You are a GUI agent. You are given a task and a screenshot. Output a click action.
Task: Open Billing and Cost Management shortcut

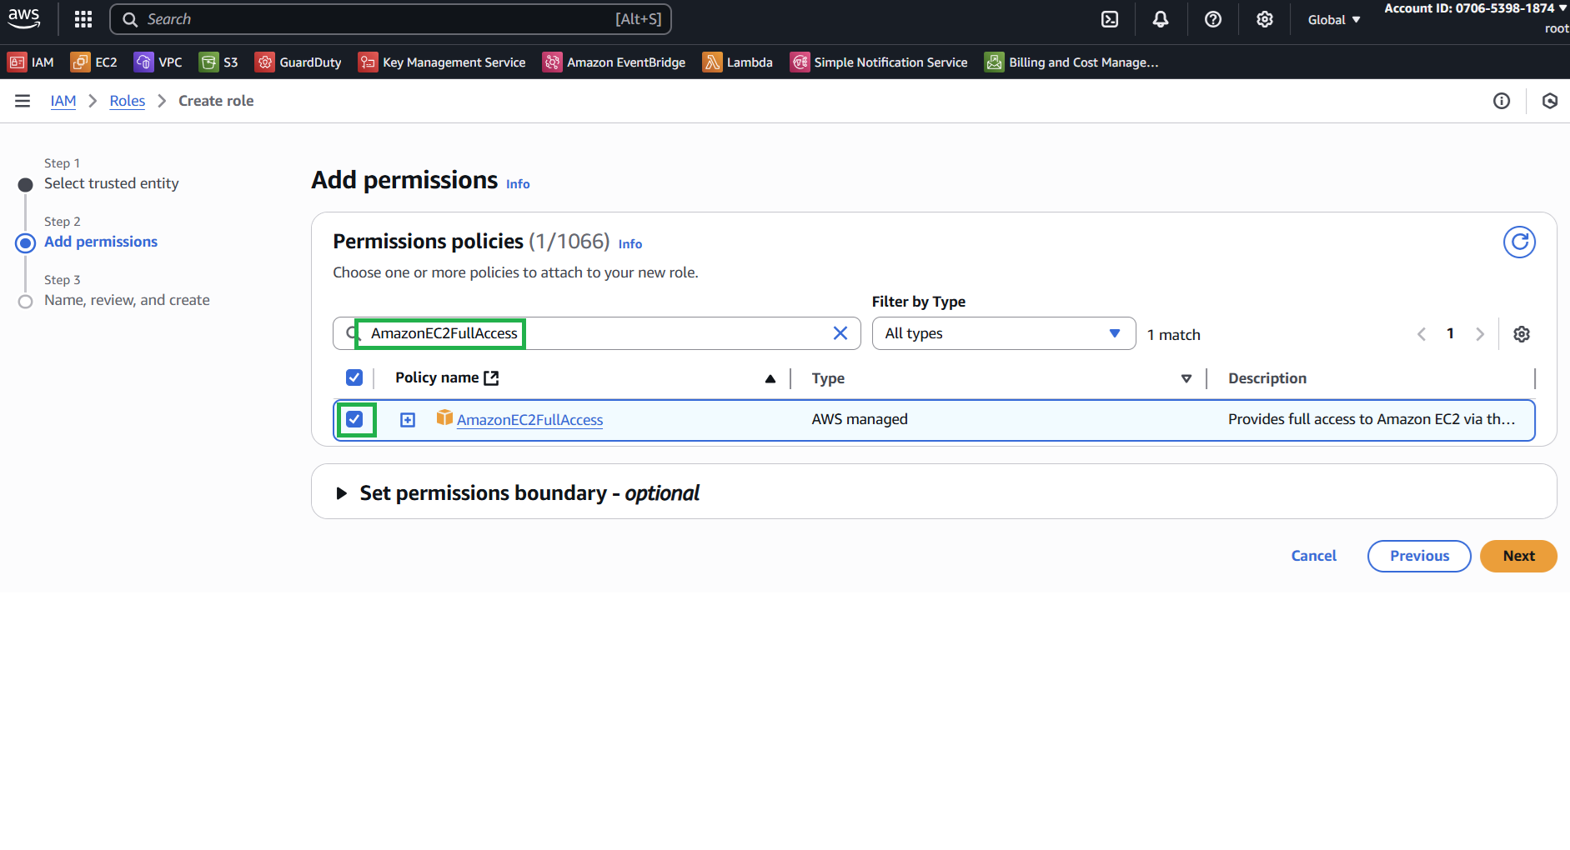pyautogui.click(x=1072, y=62)
